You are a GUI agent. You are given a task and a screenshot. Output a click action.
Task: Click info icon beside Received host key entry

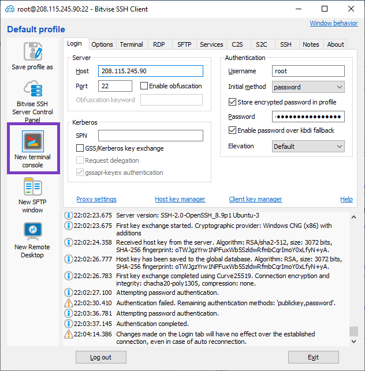pyautogui.click(x=69, y=242)
